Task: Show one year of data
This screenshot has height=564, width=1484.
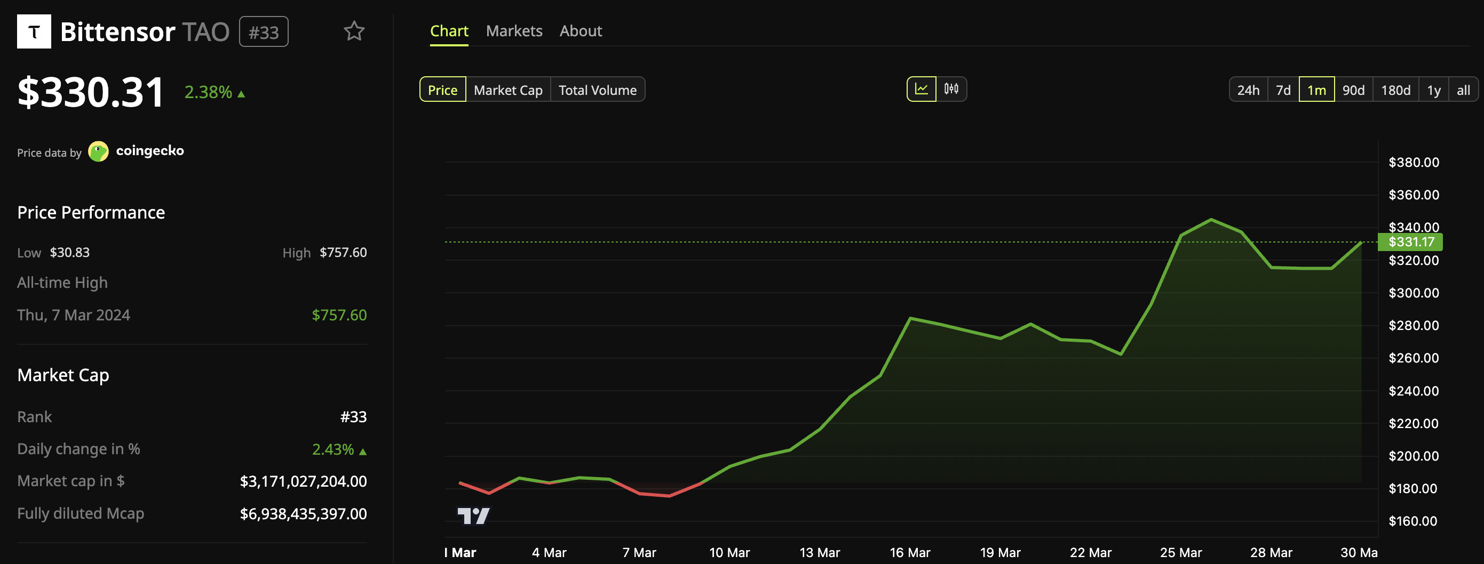Action: pyautogui.click(x=1433, y=89)
